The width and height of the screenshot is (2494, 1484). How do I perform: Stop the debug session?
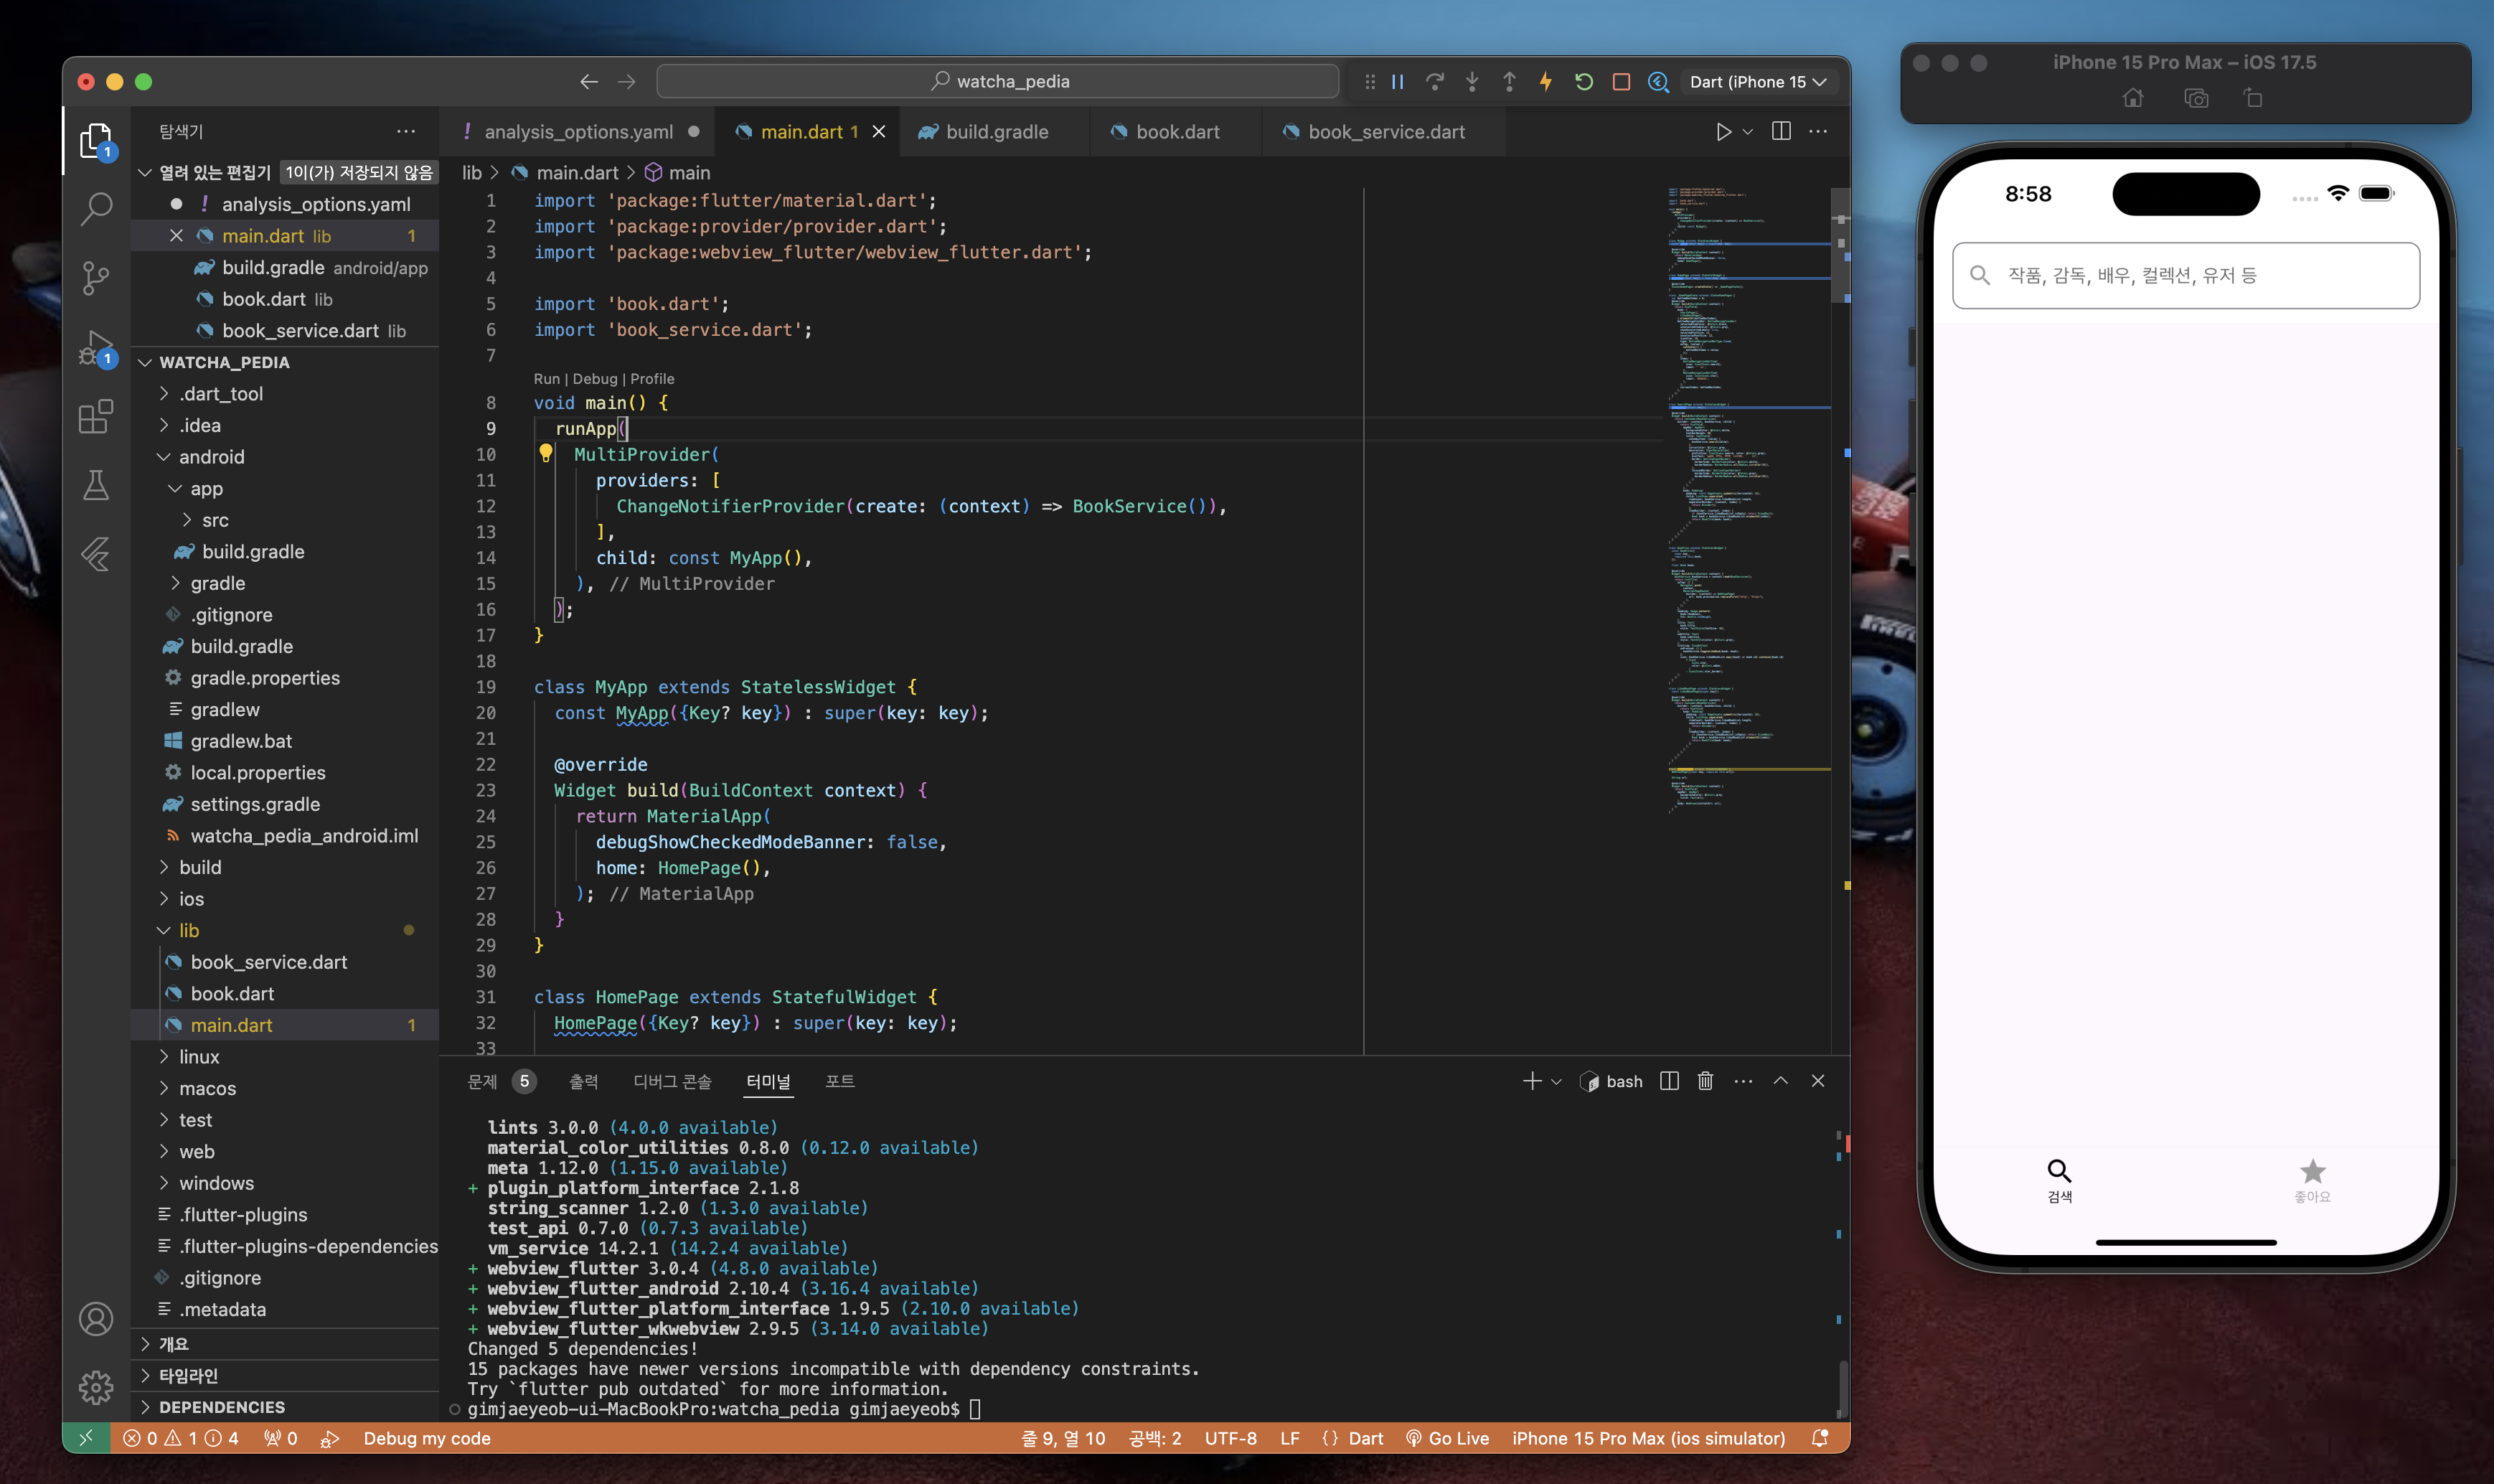[1622, 82]
